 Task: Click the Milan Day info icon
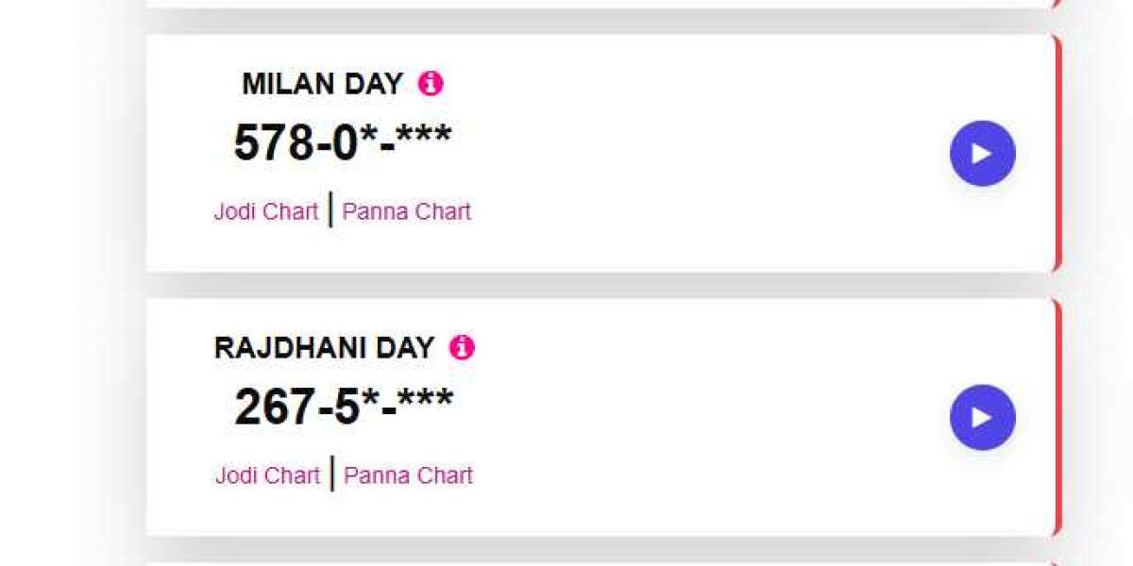431,84
